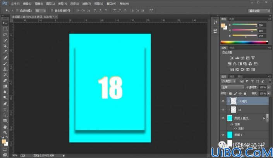
Task: Open the 帮助(H) menu
Action: [x=124, y=3]
